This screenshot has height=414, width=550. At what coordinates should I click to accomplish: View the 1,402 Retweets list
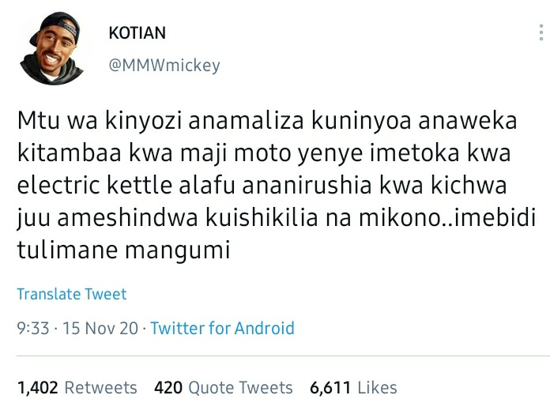coord(77,388)
